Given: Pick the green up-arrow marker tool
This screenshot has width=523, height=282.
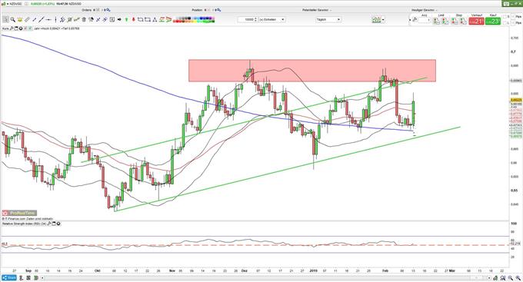Looking at the screenshot, I should tap(127, 20).
